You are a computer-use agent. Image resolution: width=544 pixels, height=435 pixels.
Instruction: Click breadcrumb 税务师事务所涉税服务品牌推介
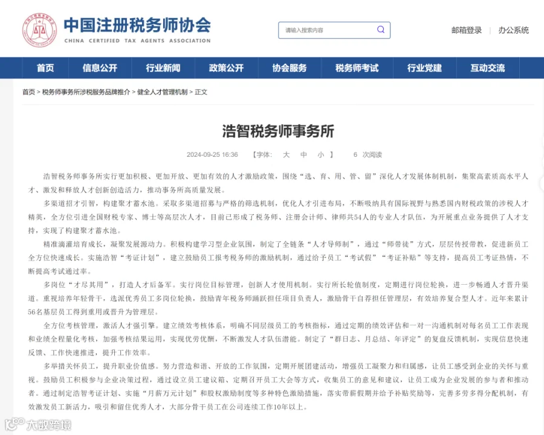(86, 92)
